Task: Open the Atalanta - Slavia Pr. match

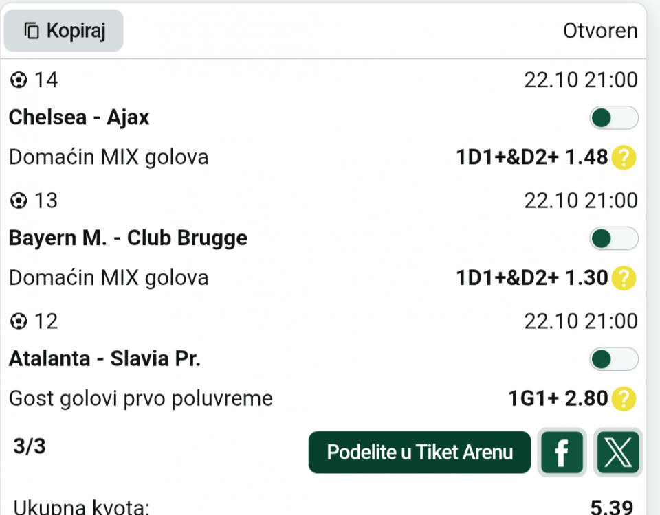Action: tap(104, 359)
